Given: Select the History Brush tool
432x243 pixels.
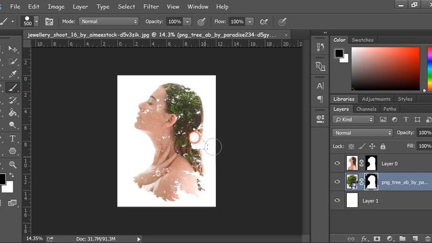Looking at the screenshot, I should click(x=13, y=100).
